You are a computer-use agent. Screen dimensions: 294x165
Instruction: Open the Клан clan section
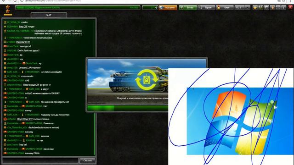(x=225, y=8)
